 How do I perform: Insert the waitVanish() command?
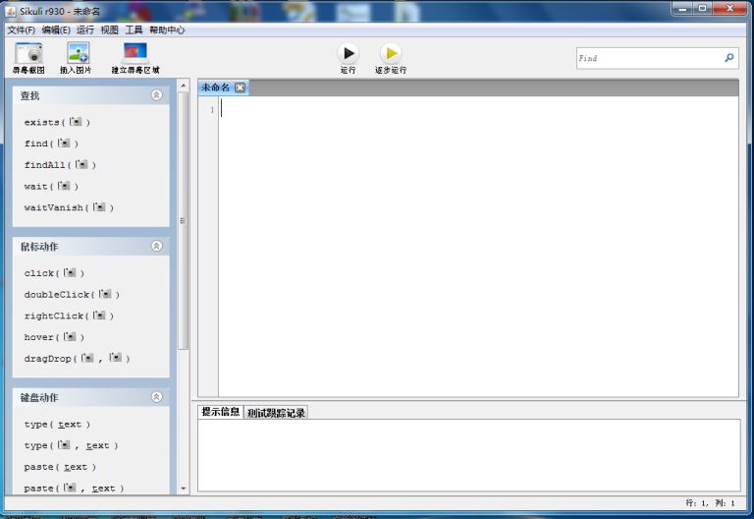(69, 208)
